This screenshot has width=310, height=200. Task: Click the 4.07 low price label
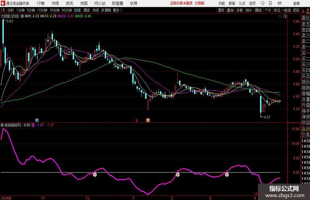pyautogui.click(x=267, y=117)
